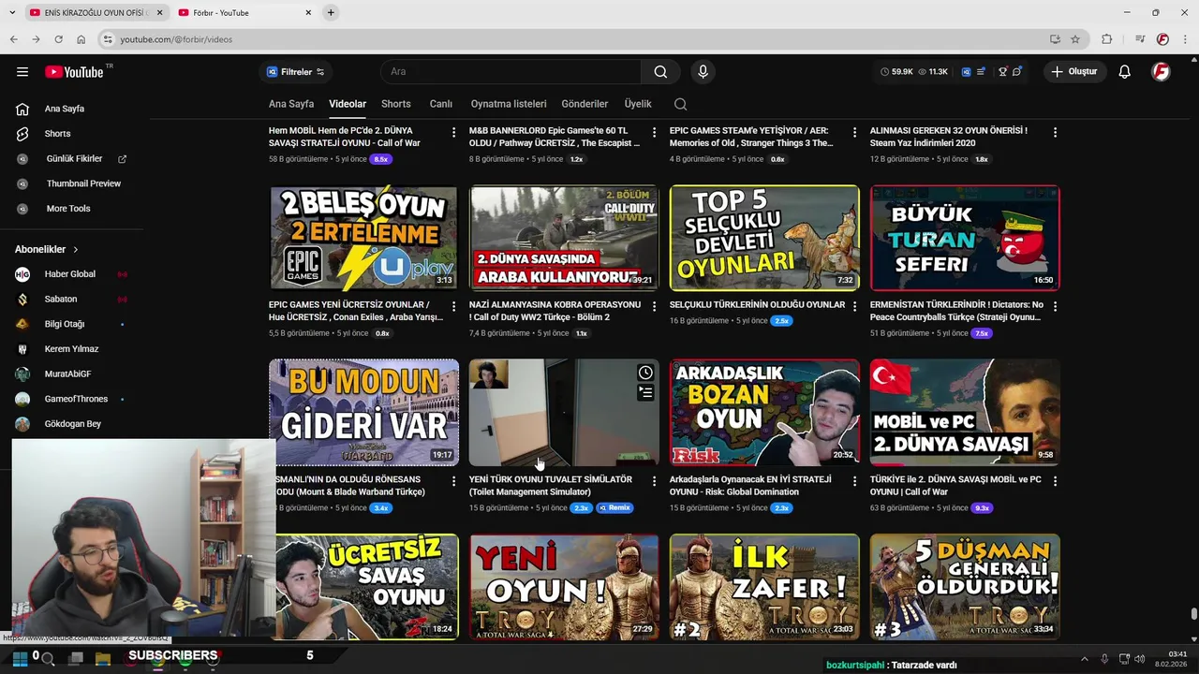Click the Oluştur create button
Viewport: 1199px width, 674px height.
tap(1074, 72)
